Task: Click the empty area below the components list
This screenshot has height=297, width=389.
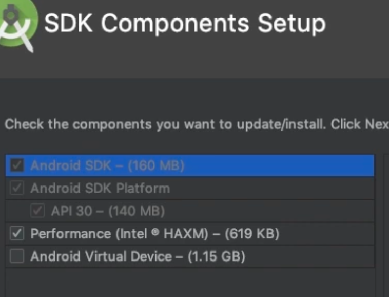Action: pyautogui.click(x=190, y=283)
